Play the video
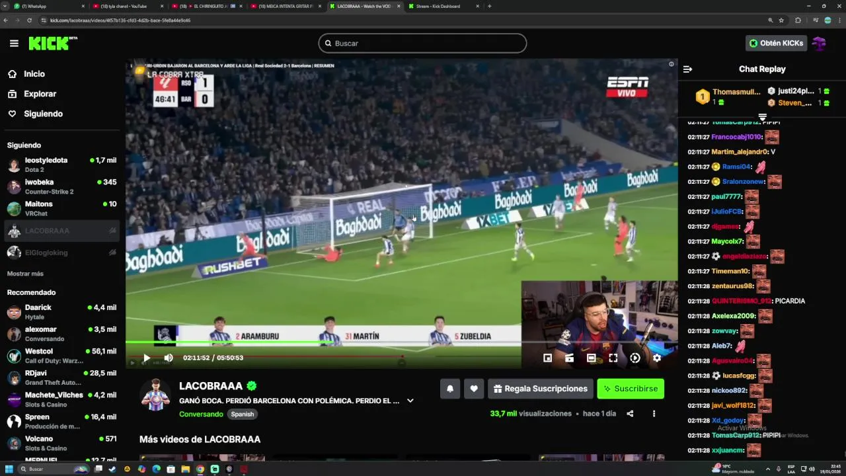This screenshot has height=476, width=846. [x=147, y=358]
